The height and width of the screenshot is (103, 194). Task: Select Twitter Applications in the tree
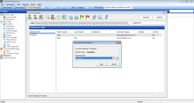tap(13, 47)
